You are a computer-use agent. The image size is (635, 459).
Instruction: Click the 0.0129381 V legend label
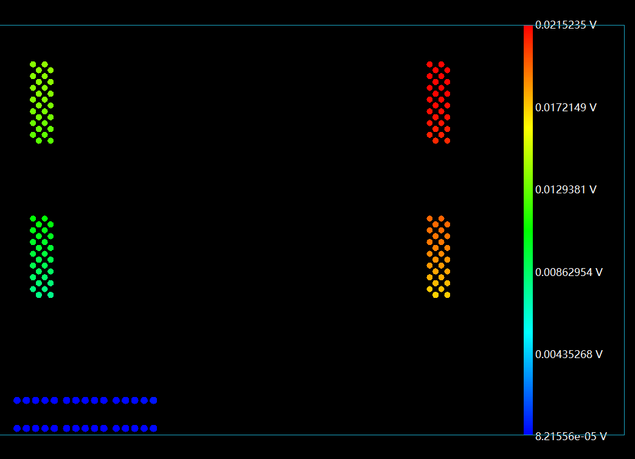click(566, 190)
